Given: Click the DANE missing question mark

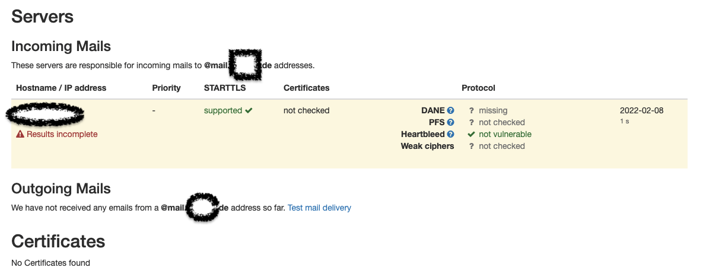Looking at the screenshot, I should tap(471, 110).
